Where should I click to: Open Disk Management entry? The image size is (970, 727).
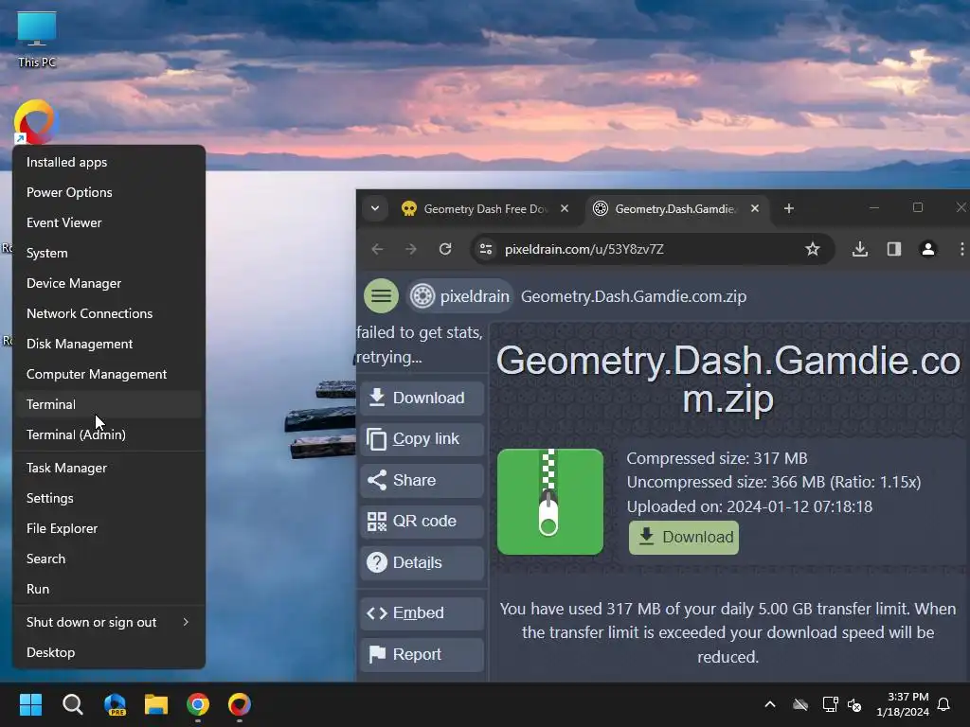tap(109, 344)
